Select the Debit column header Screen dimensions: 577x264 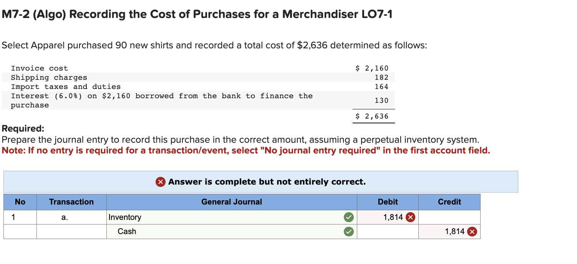click(388, 202)
